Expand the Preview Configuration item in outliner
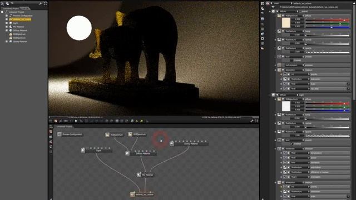The width and height of the screenshot is (356, 200). pyautogui.click(x=7, y=16)
